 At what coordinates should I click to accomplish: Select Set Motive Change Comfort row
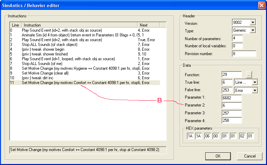(x=85, y=83)
